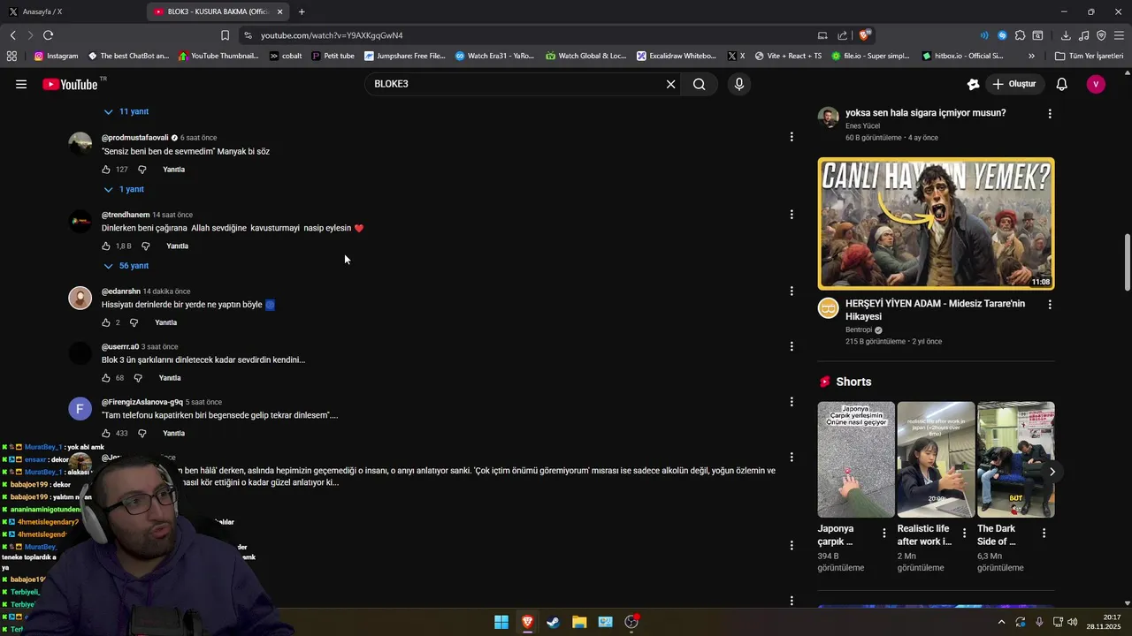Dislike the @trendhanem comment
Viewport: 1132px width, 636px height.
(146, 246)
